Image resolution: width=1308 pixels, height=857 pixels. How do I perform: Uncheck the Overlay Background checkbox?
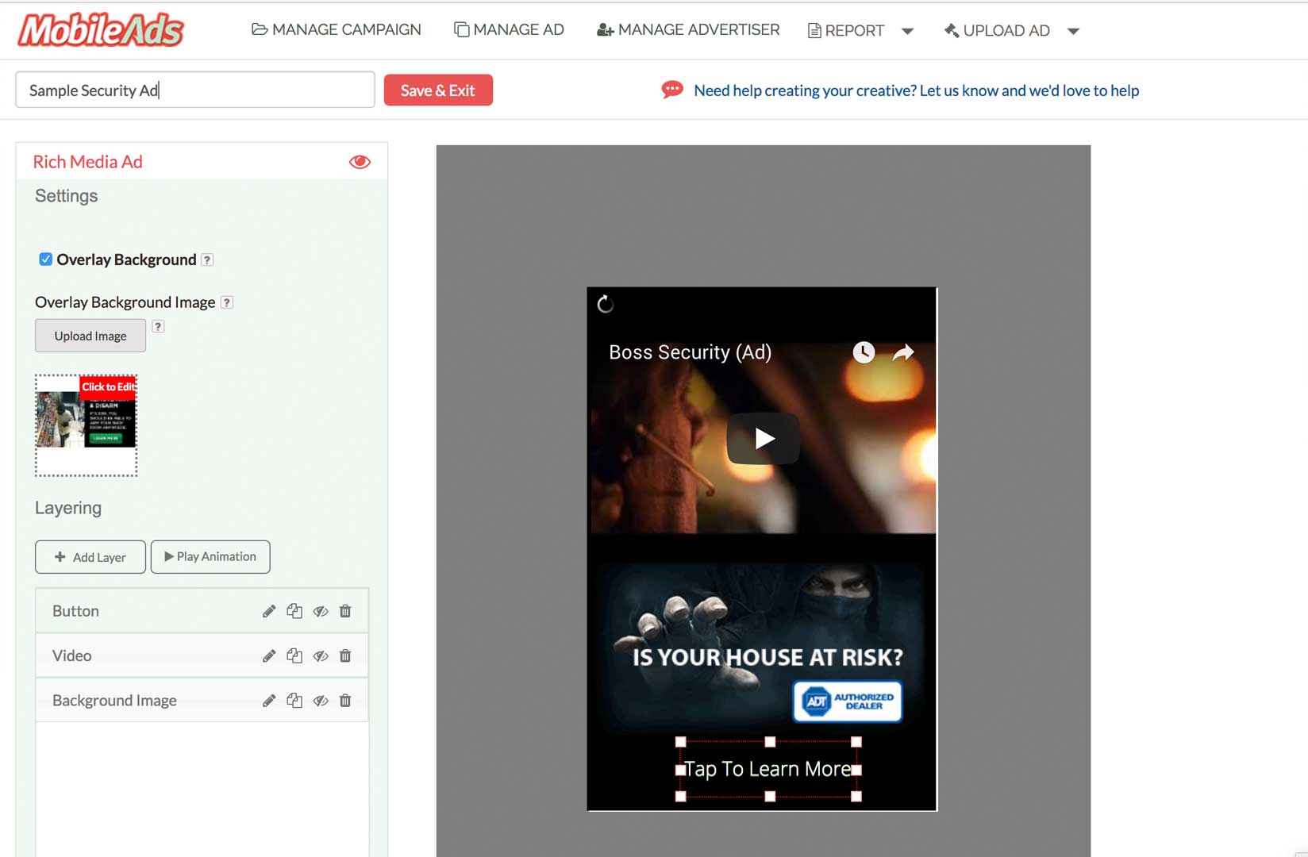[x=46, y=259]
